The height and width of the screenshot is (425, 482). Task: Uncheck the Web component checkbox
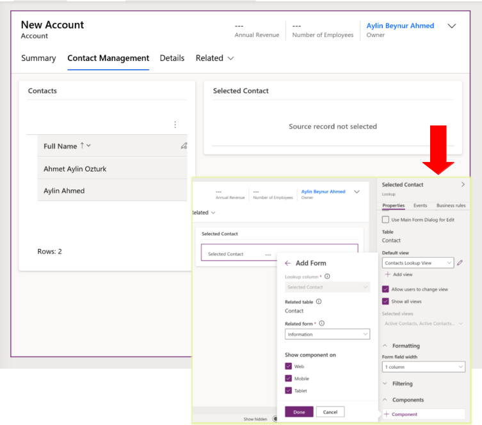tap(288, 366)
